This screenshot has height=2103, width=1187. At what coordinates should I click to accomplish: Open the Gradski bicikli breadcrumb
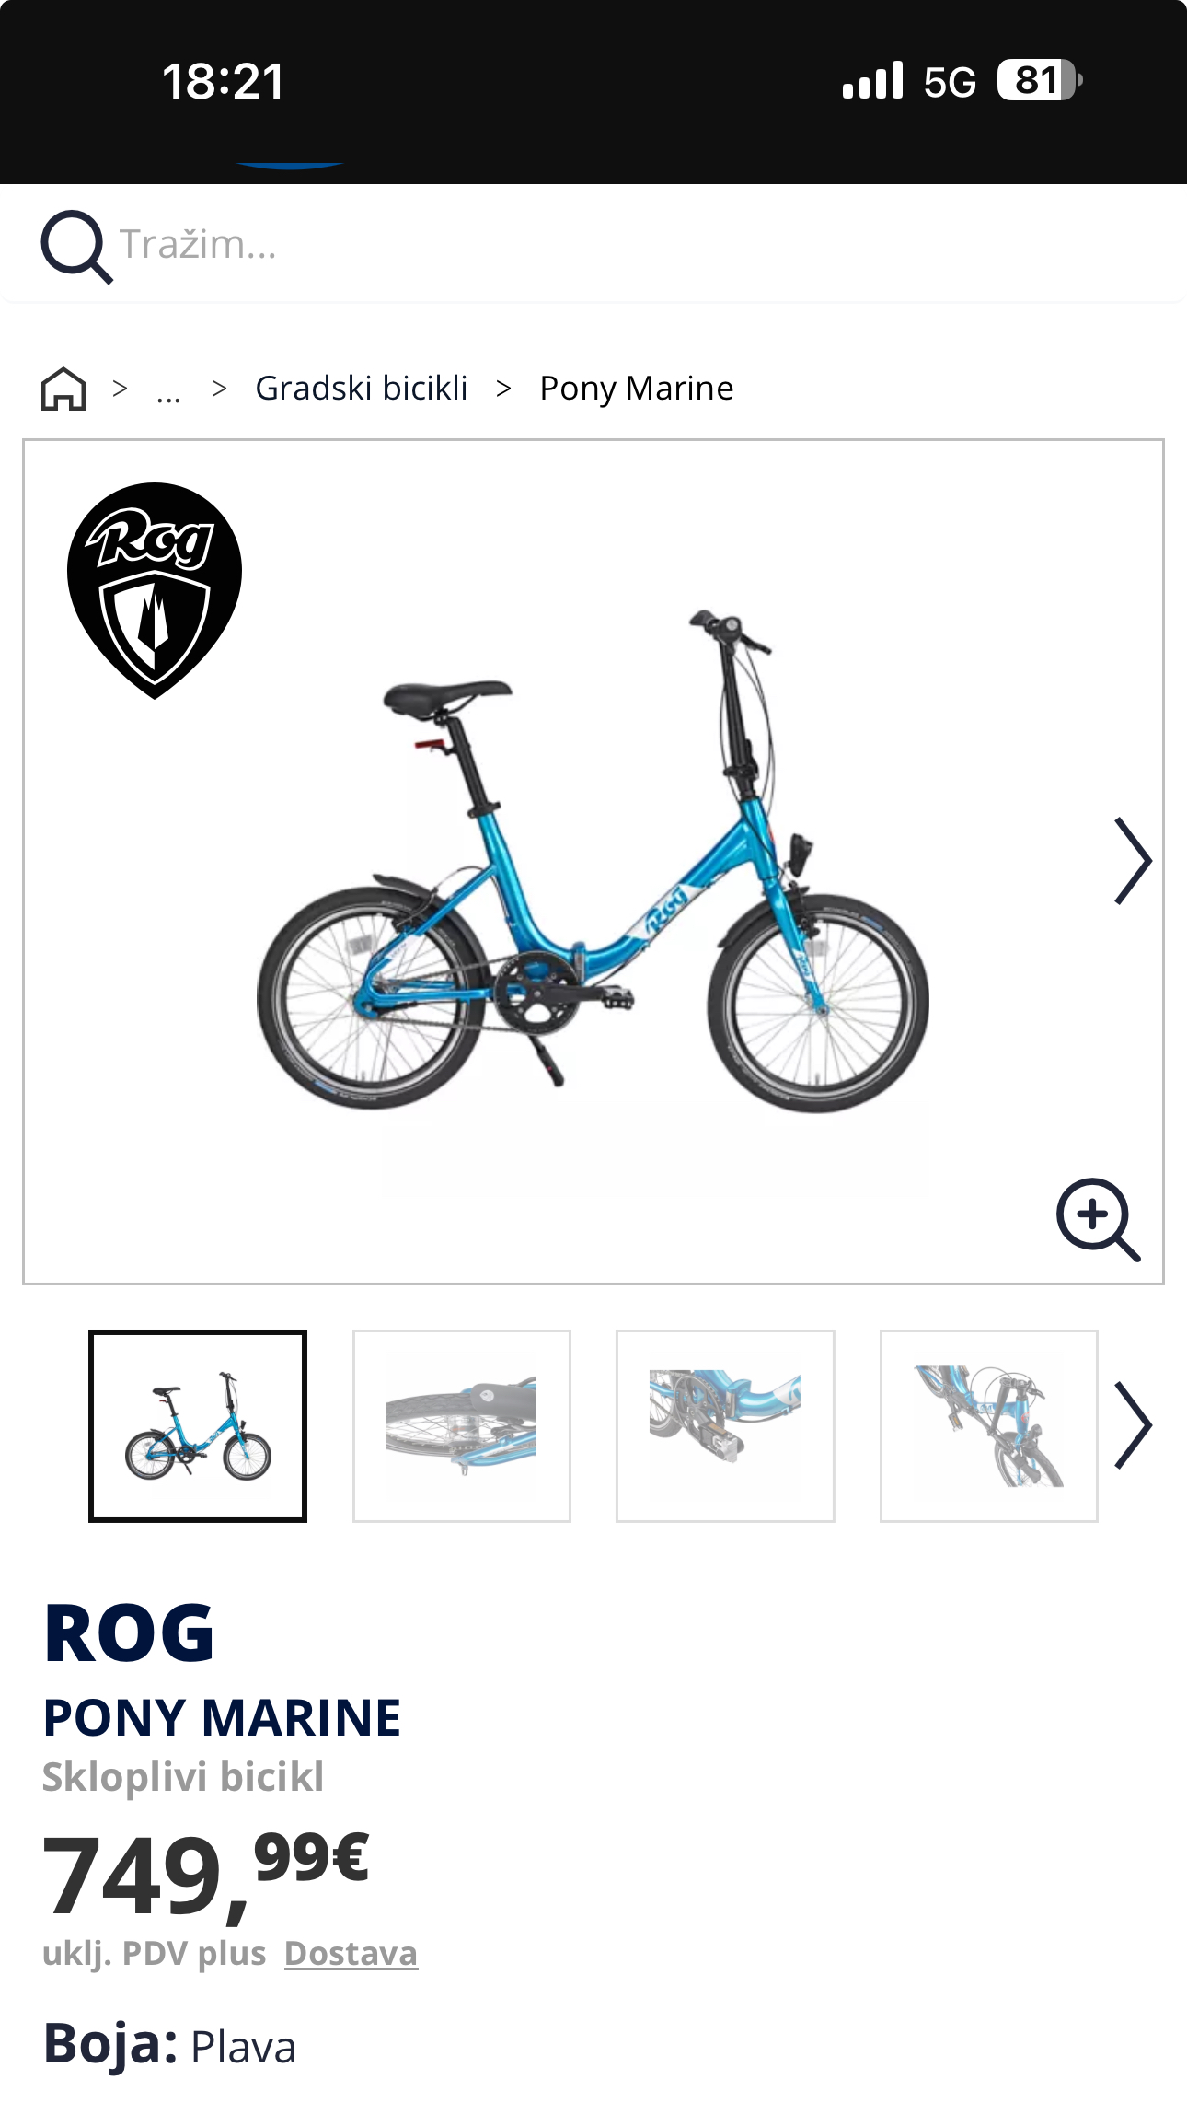pos(362,389)
